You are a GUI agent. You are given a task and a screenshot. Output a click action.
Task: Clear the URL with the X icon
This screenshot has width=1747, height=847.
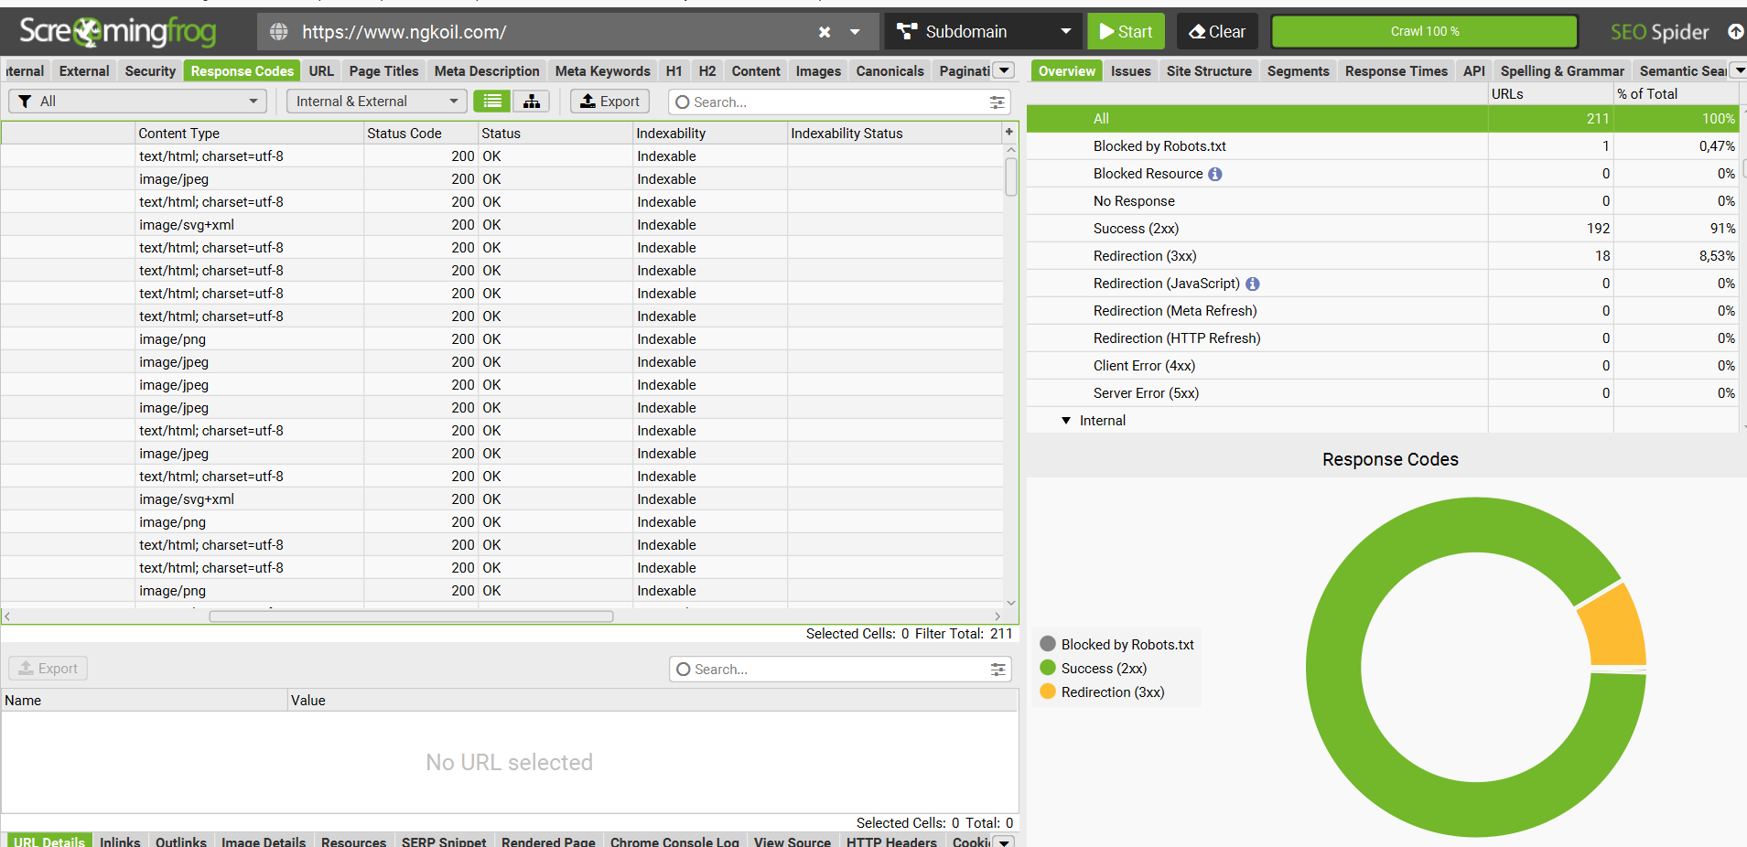point(825,32)
